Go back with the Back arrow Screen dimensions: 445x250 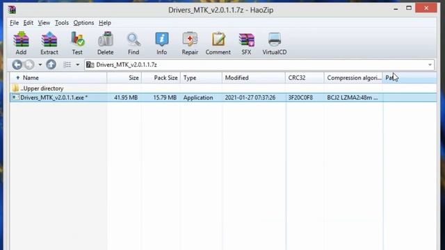point(17,65)
